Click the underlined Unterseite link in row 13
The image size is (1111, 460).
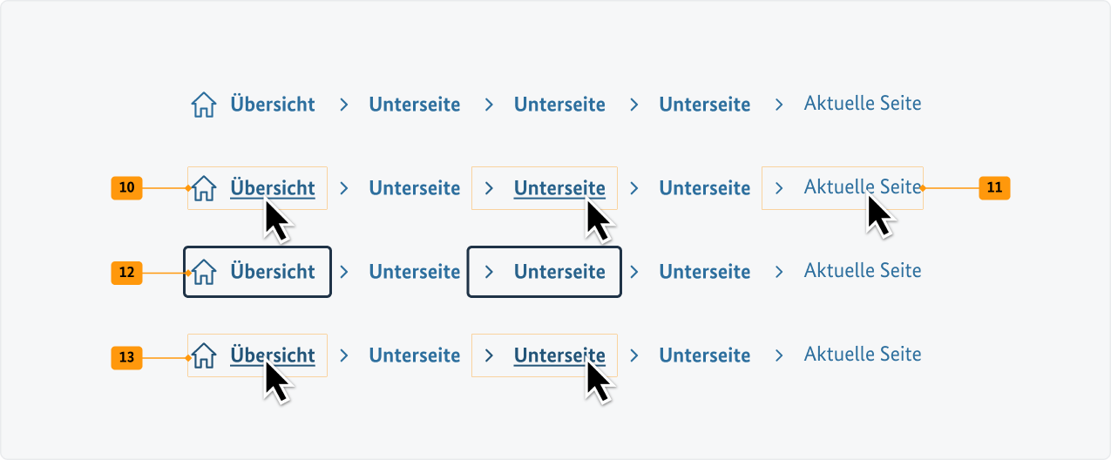[559, 355]
